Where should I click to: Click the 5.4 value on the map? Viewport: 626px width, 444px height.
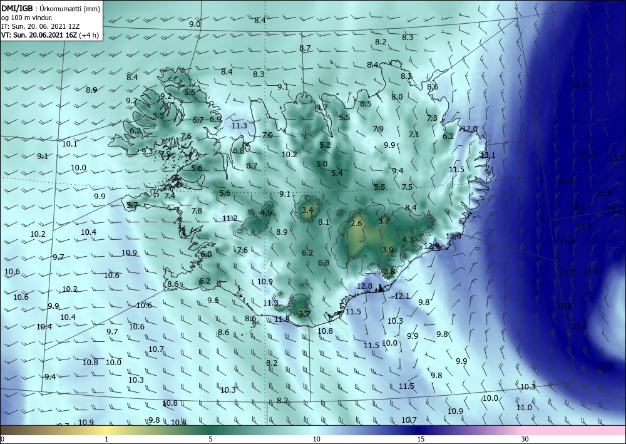tap(337, 173)
